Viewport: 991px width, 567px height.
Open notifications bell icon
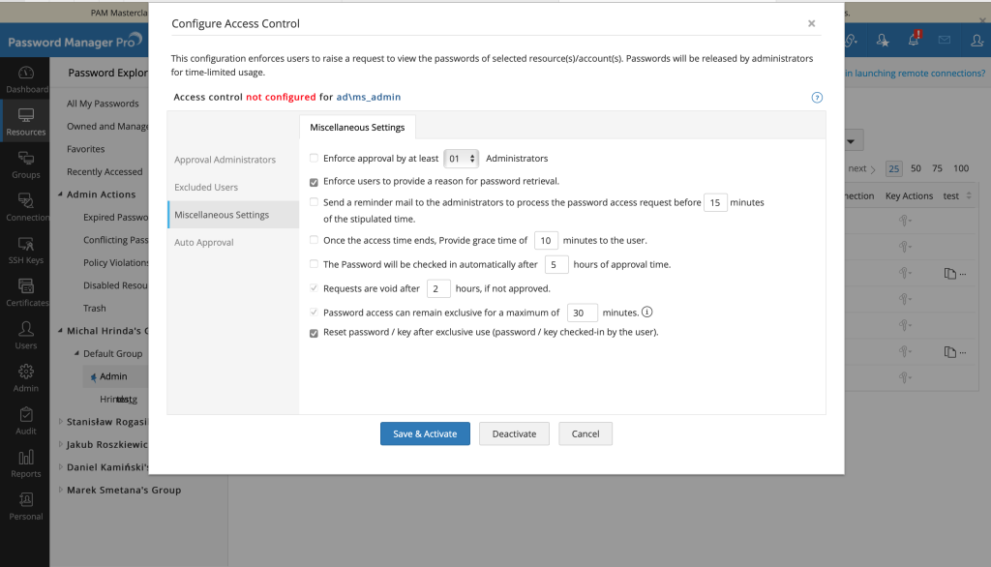(913, 41)
